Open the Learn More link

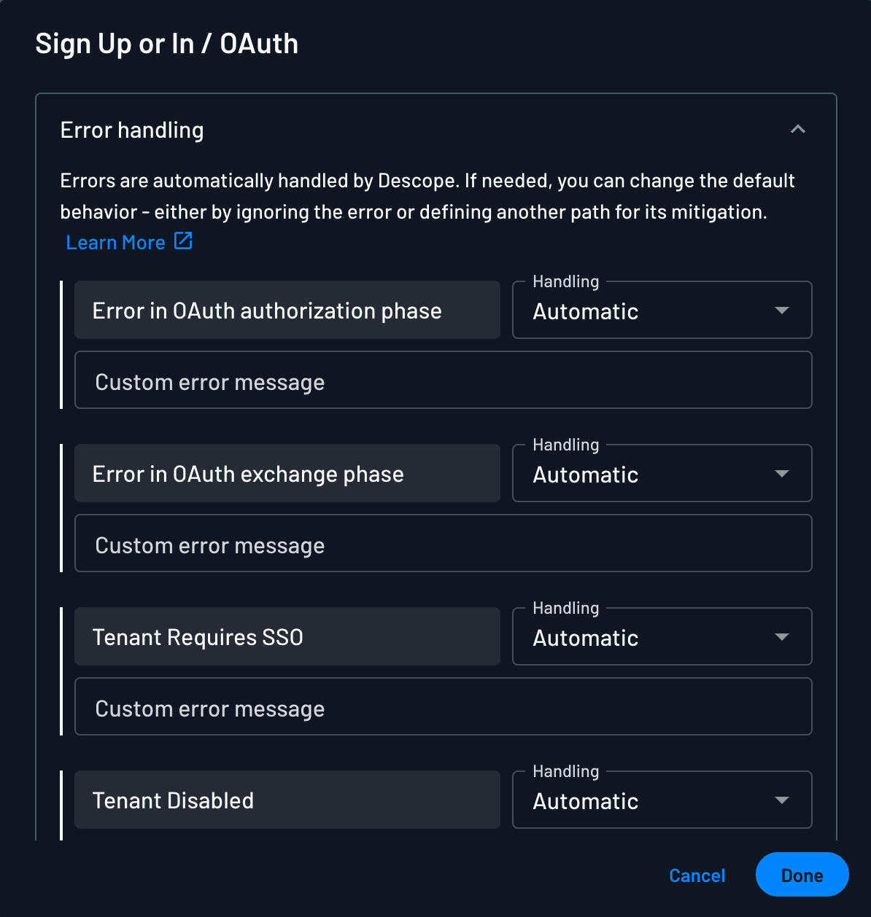116,243
